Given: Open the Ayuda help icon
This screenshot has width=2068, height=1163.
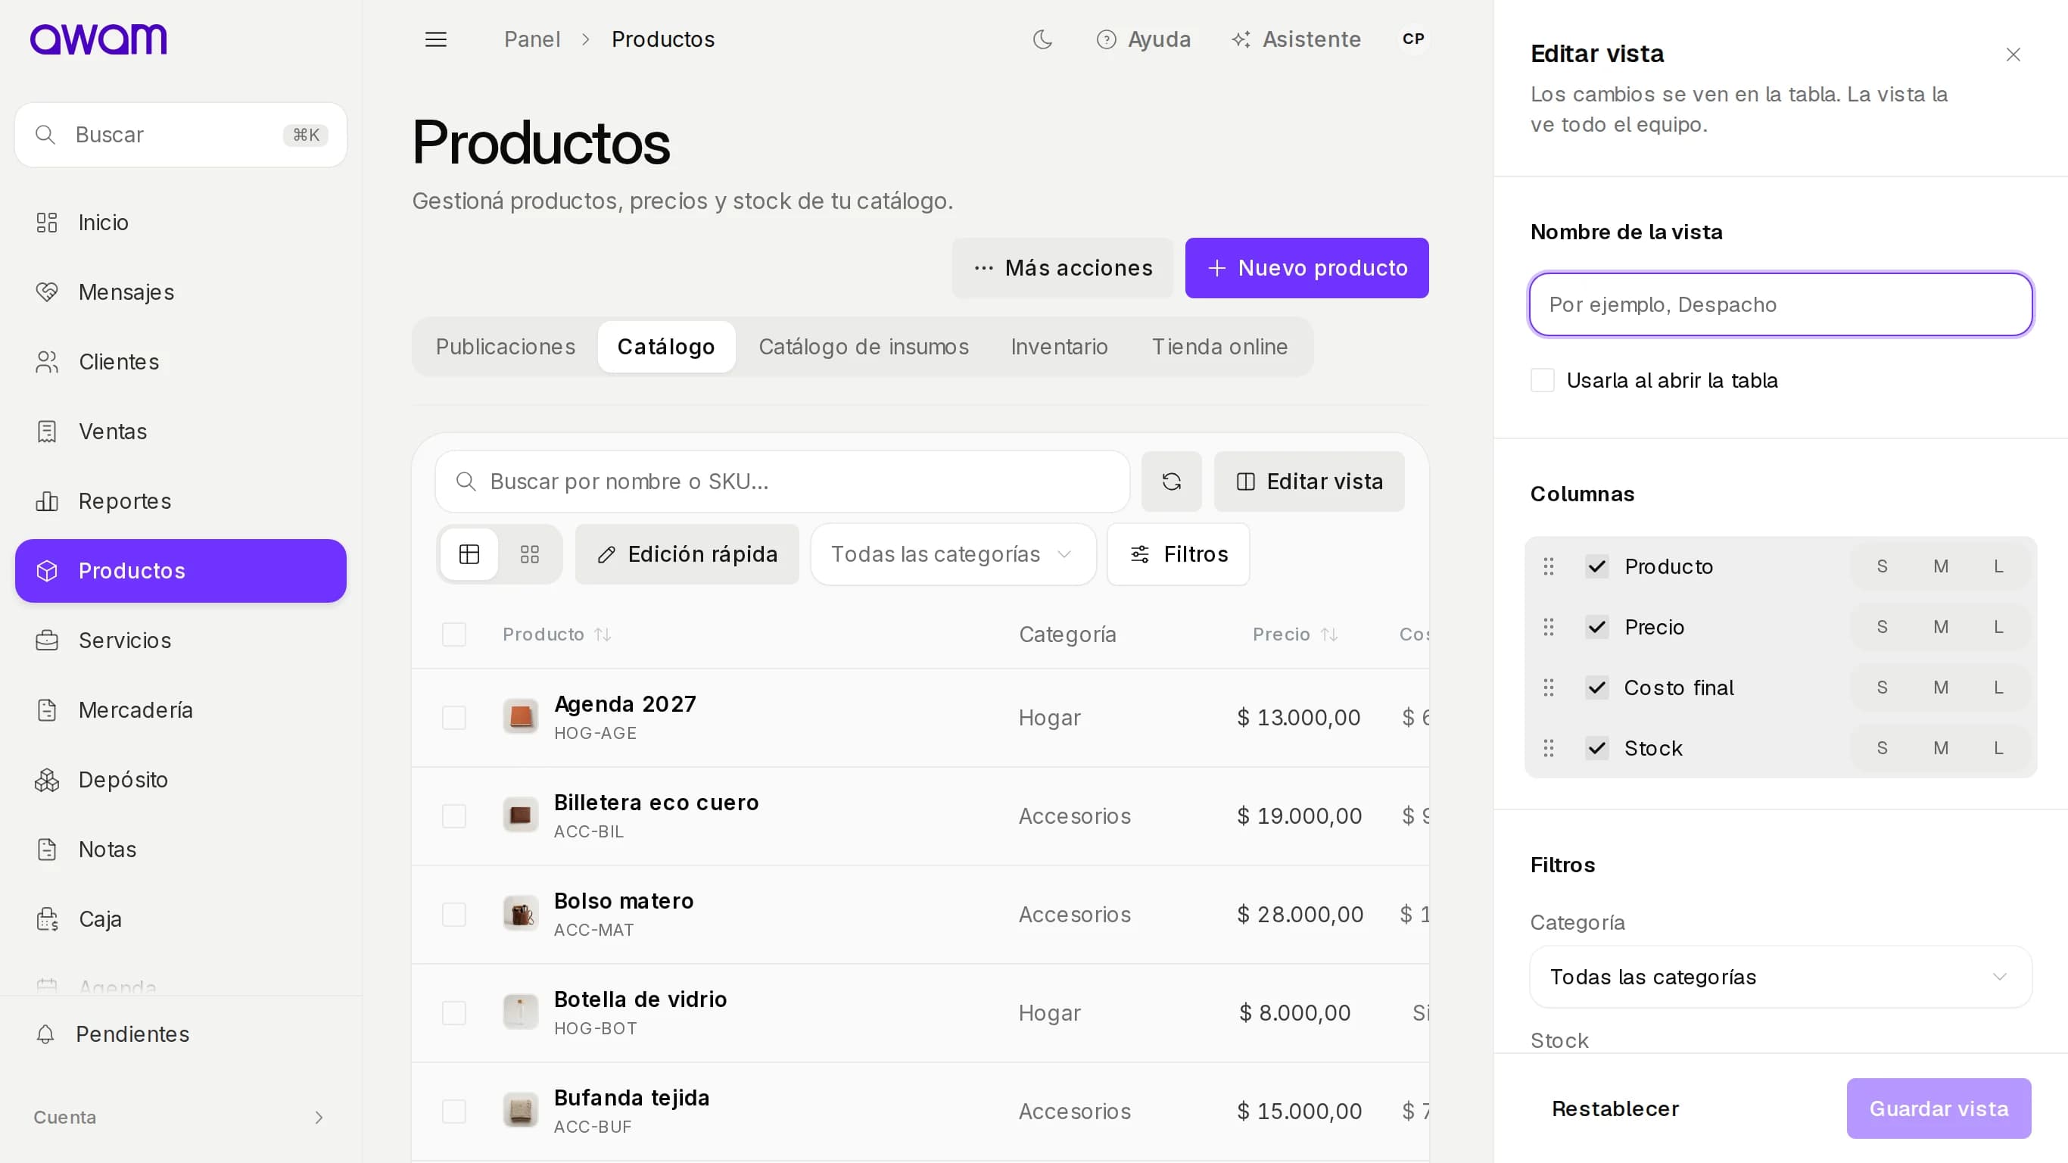Looking at the screenshot, I should point(1143,39).
